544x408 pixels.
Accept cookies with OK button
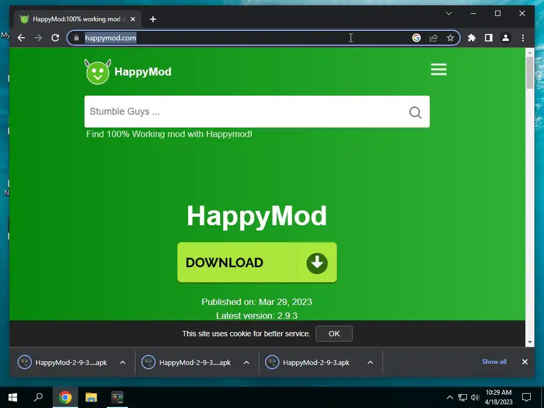pos(334,334)
